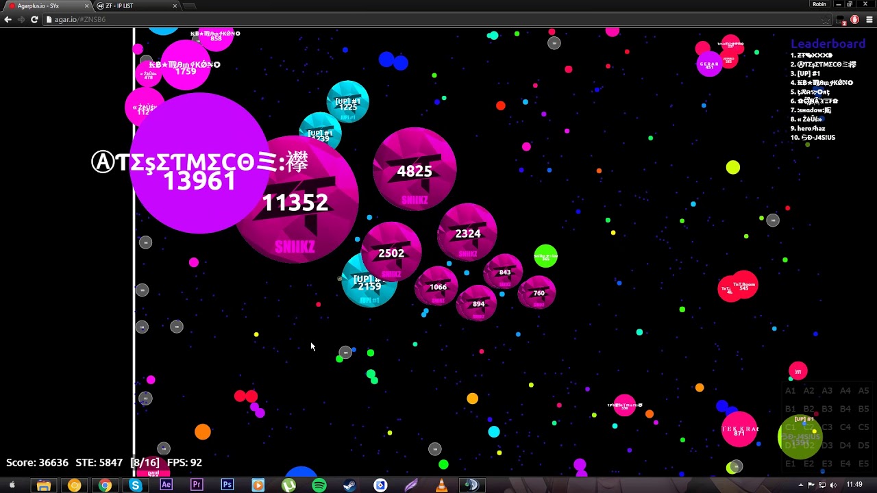Switch to the ZT - IP LIST tab
The width and height of the screenshot is (877, 493).
click(135, 5)
